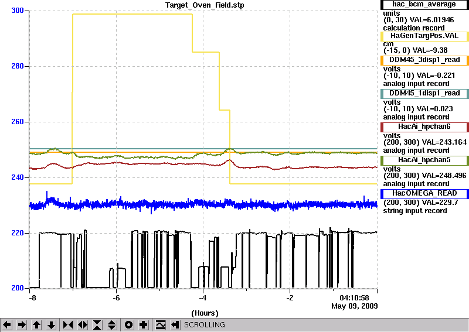Click the plus sign toolbar button
The width and height of the screenshot is (469, 332).
(x=144, y=325)
